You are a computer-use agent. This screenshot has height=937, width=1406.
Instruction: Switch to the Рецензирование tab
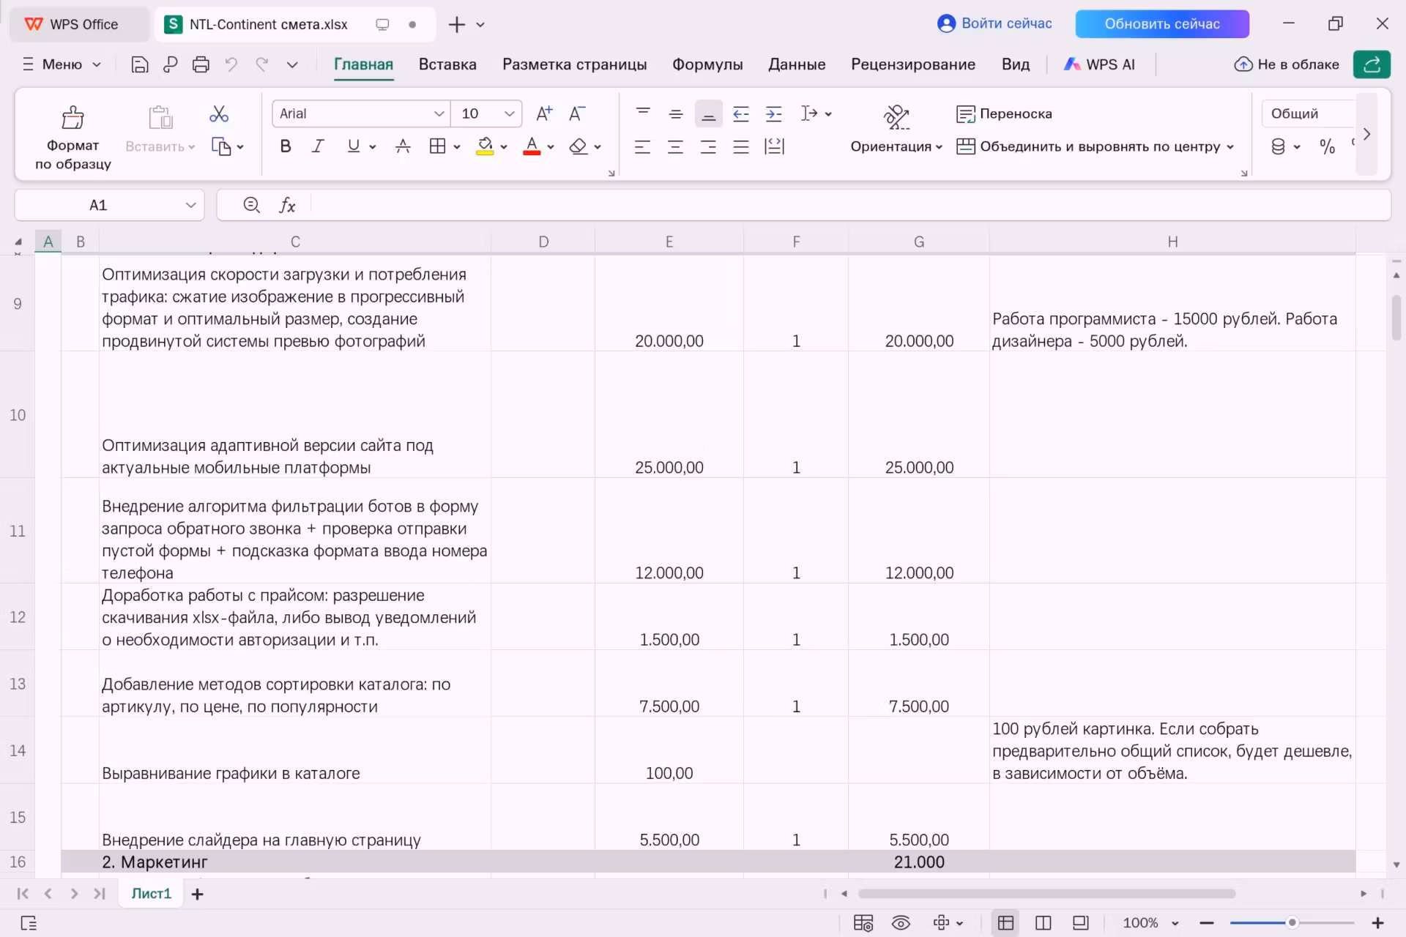click(913, 64)
